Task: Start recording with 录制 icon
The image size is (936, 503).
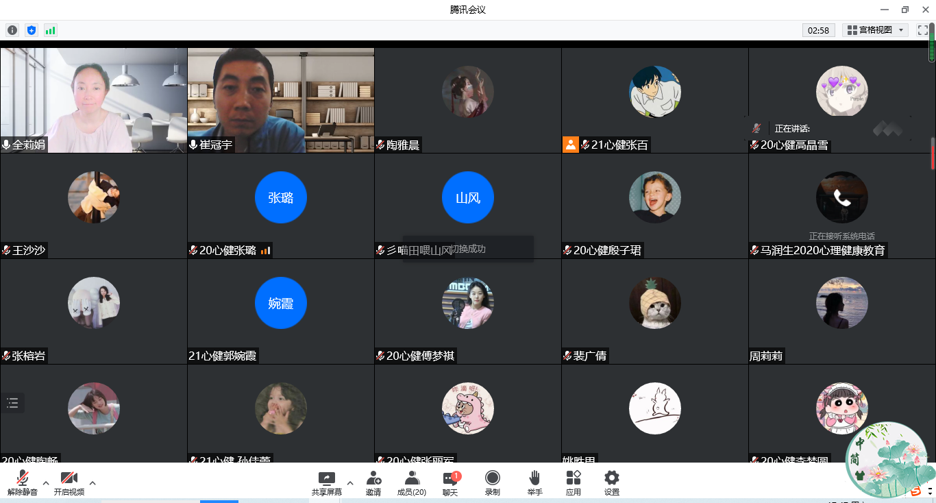Action: (492, 482)
